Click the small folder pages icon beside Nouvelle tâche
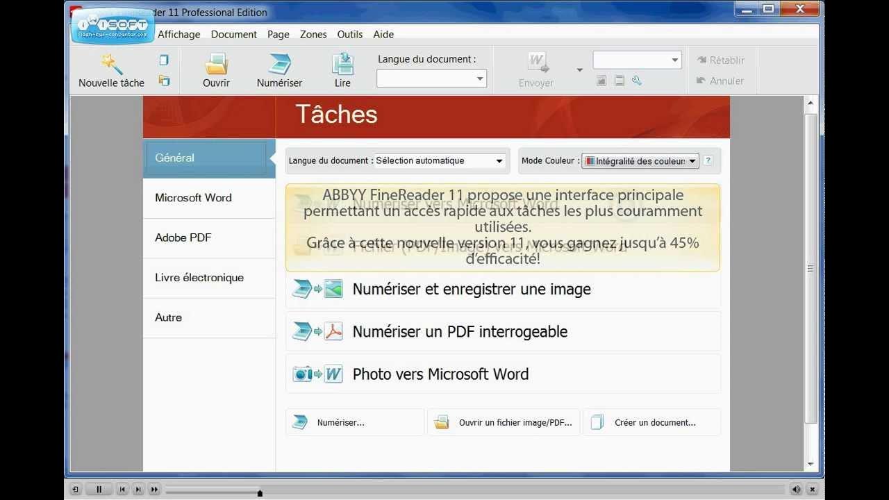 tap(164, 81)
